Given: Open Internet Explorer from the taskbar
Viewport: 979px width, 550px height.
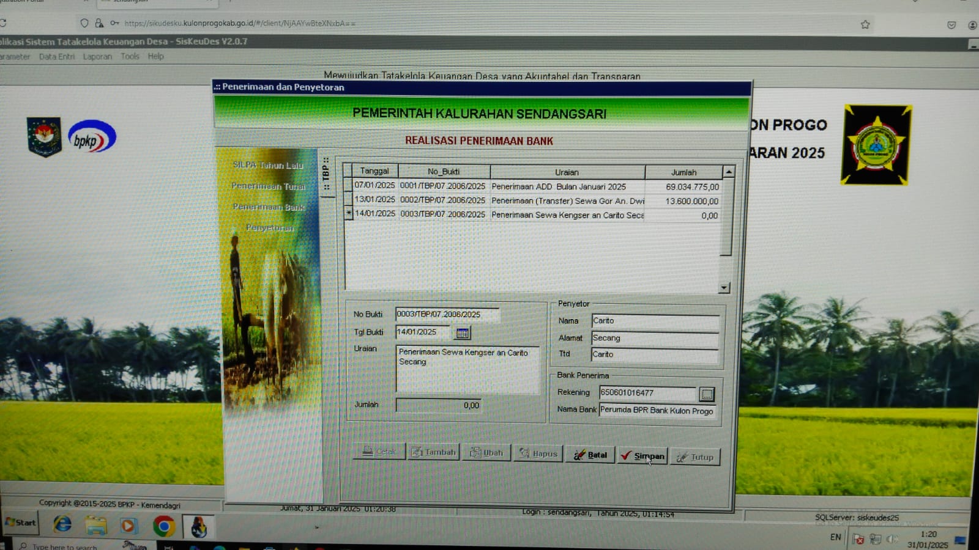Looking at the screenshot, I should click(62, 524).
